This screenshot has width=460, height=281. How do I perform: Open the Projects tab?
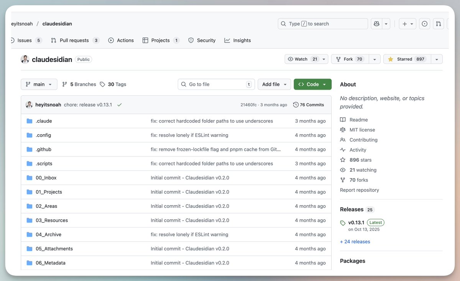point(161,40)
